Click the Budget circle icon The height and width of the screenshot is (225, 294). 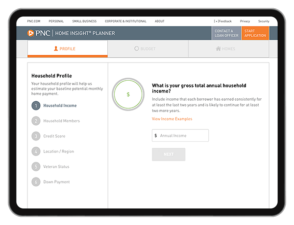click(137, 49)
